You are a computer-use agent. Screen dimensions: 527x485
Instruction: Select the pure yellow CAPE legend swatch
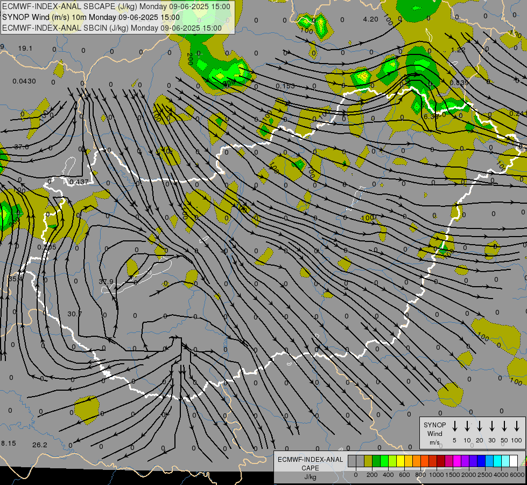tap(400, 461)
